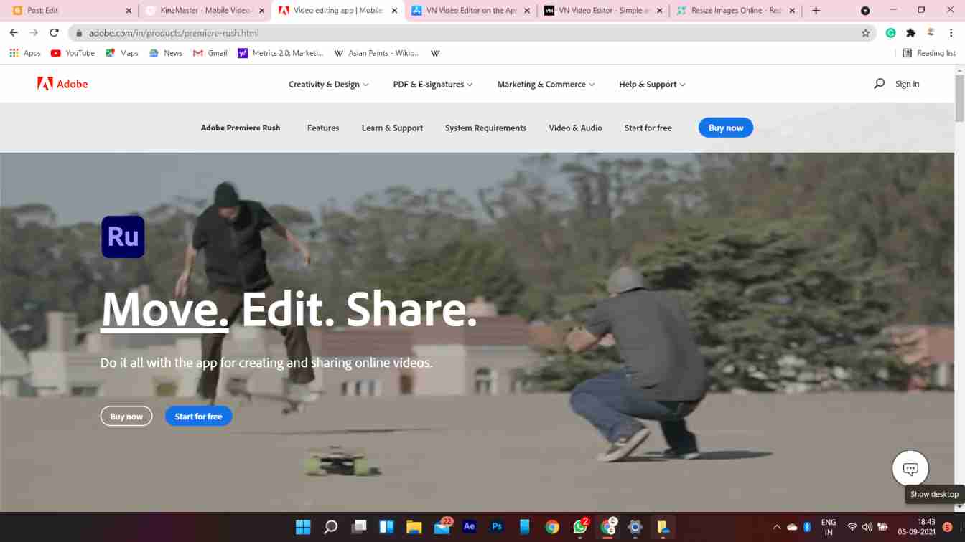Expand Creativity & Design menu
The image size is (965, 542).
(x=328, y=84)
